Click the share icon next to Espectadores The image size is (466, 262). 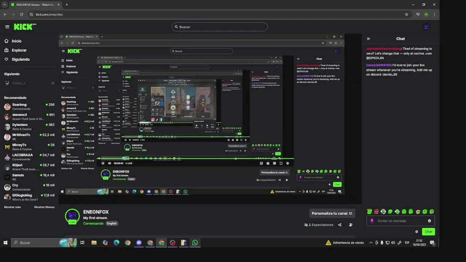[x=340, y=225]
